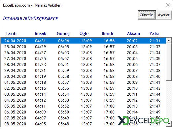Click the İkindi column header
173x129 pixels.
point(107,33)
